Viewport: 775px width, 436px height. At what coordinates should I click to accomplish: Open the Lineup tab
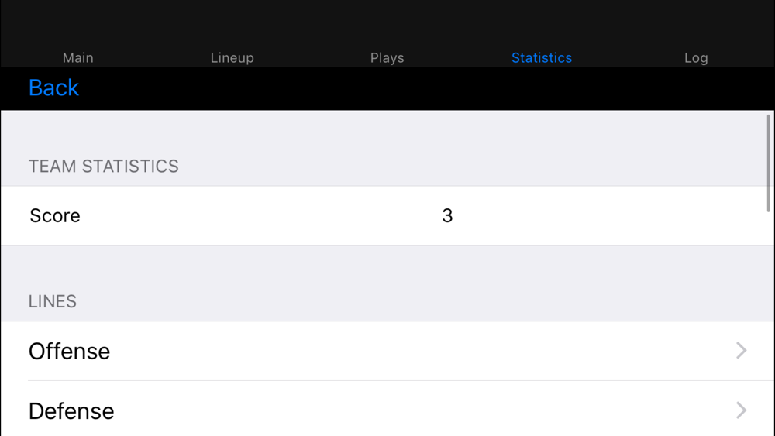(x=232, y=58)
